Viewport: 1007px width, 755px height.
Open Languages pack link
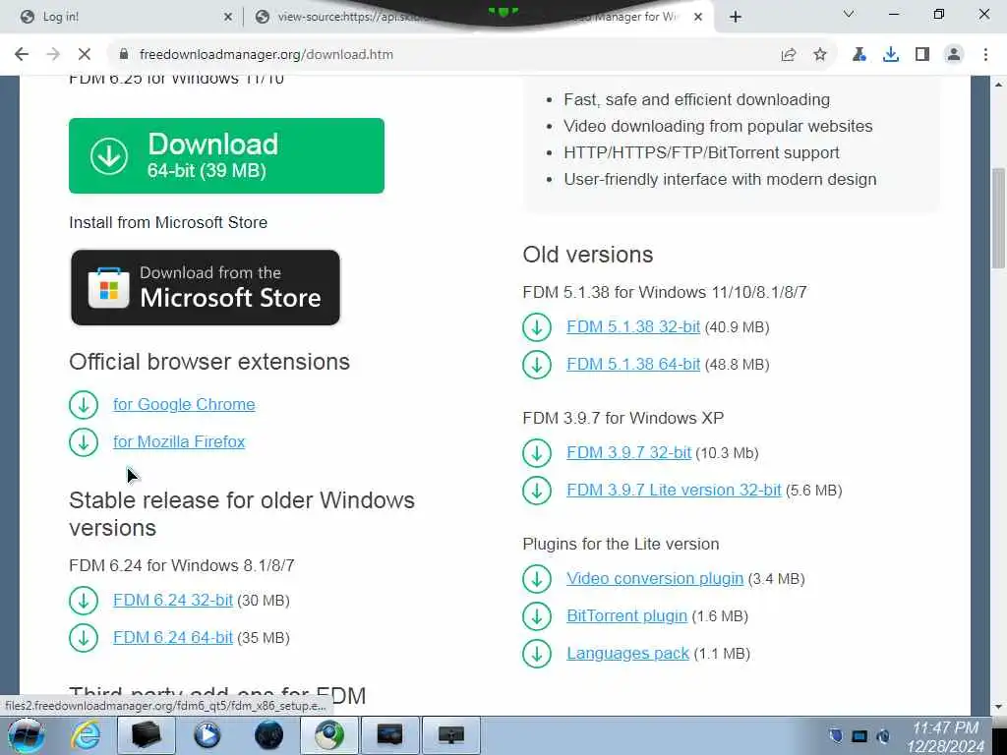click(x=627, y=653)
